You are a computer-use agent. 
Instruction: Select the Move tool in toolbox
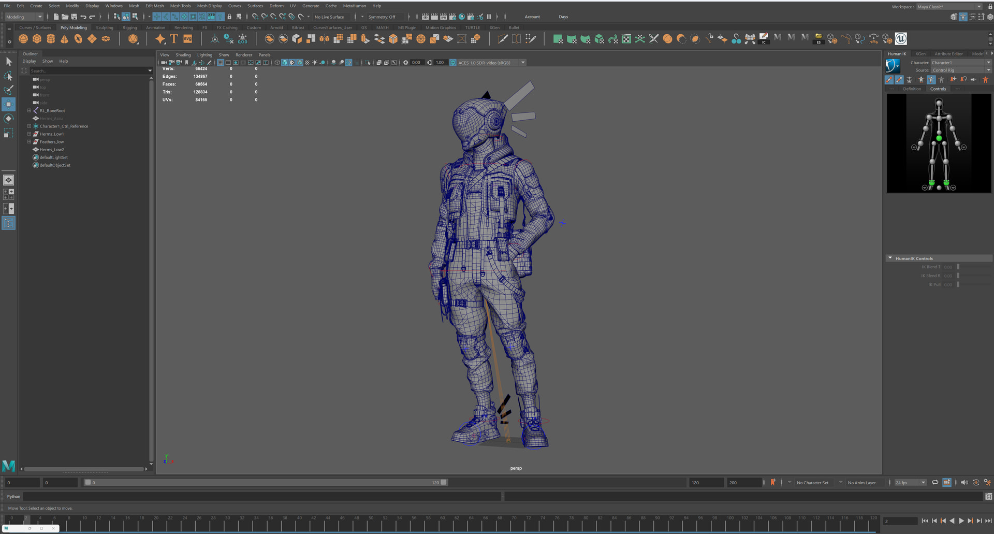point(9,104)
